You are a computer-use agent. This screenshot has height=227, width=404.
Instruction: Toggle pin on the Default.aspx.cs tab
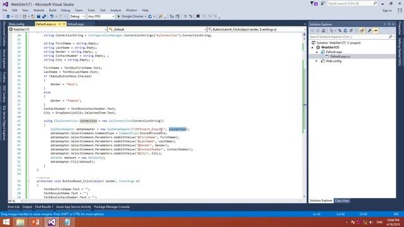coord(59,24)
